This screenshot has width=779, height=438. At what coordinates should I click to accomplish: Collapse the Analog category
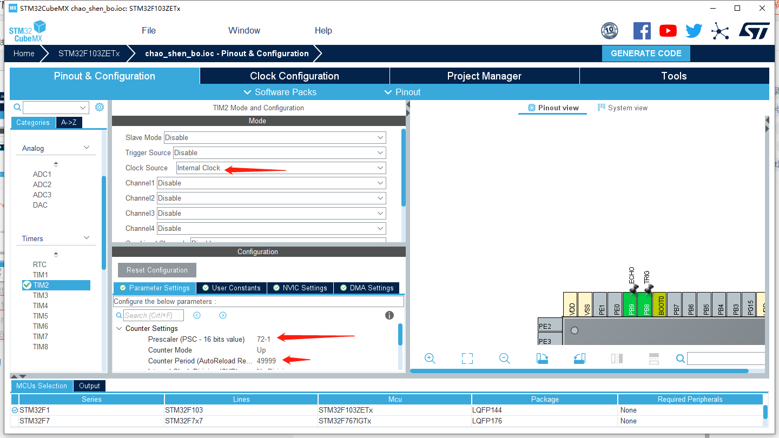coord(87,148)
